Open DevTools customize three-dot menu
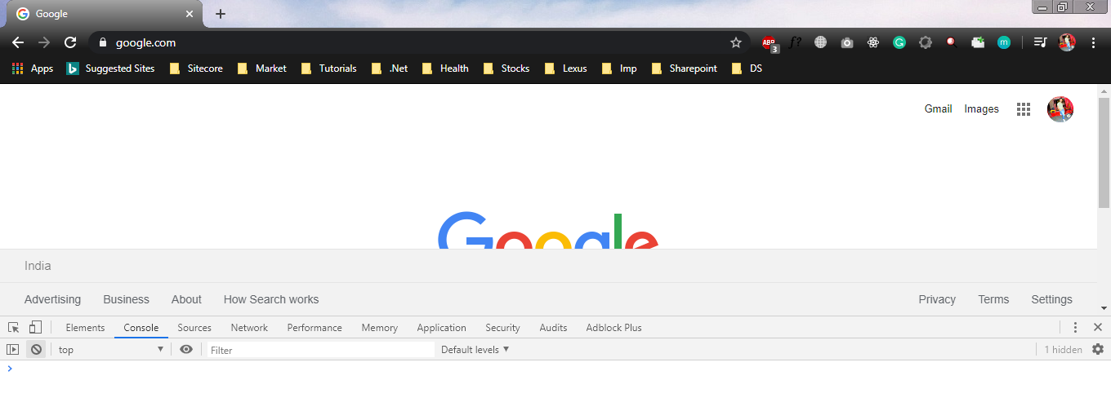Viewport: 1111px width, 411px height. 1075,327
